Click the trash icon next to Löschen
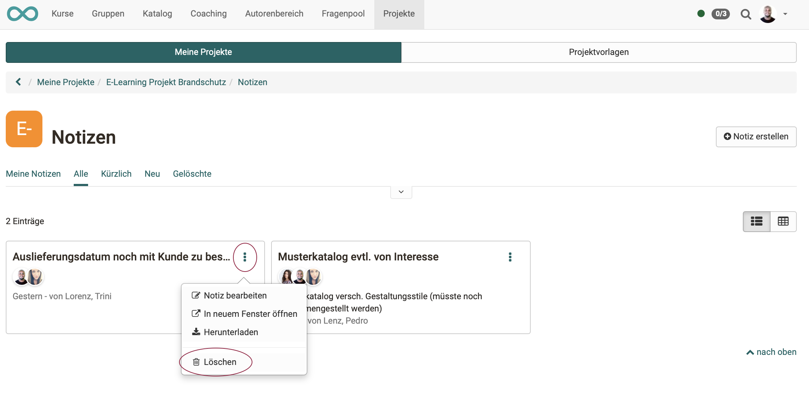The height and width of the screenshot is (398, 809). coord(196,362)
